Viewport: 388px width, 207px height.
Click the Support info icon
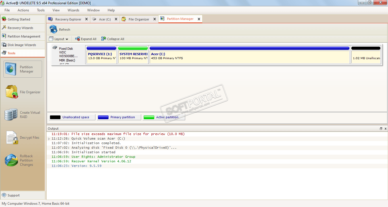coord(4,195)
